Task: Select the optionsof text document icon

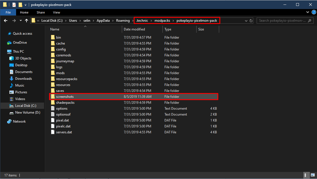Action: coord(53,114)
